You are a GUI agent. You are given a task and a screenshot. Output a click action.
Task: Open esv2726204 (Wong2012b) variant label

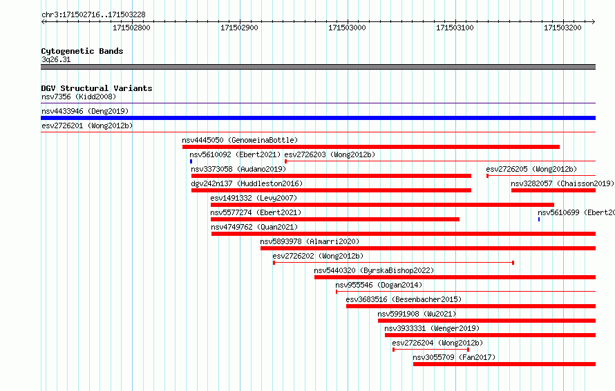[x=437, y=343]
